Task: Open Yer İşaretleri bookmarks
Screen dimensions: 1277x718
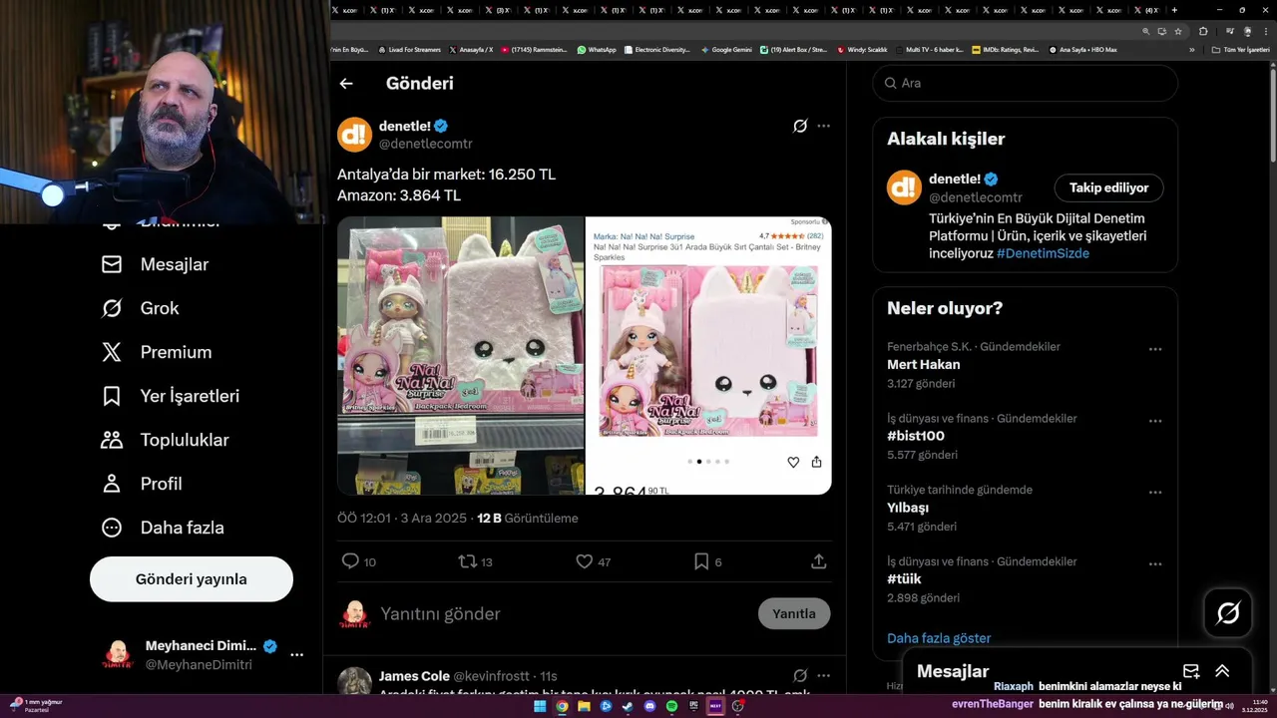Action: (171, 396)
